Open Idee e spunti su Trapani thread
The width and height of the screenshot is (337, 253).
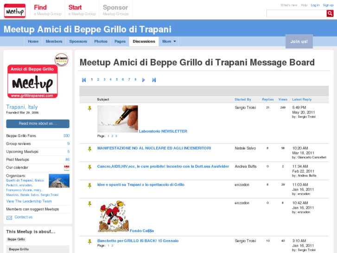pos(141,185)
